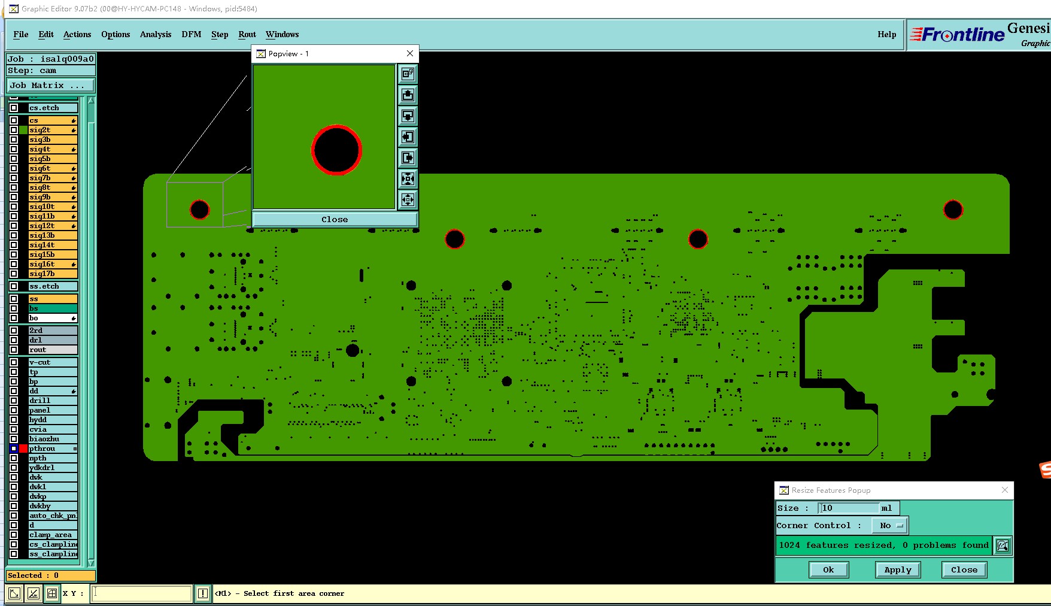This screenshot has width=1051, height=606.
Task: Open the DFM menu
Action: [x=192, y=34]
